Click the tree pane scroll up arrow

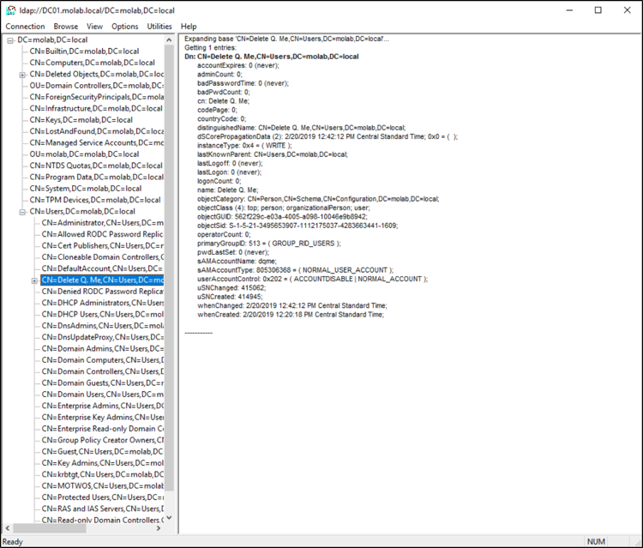tap(169, 40)
